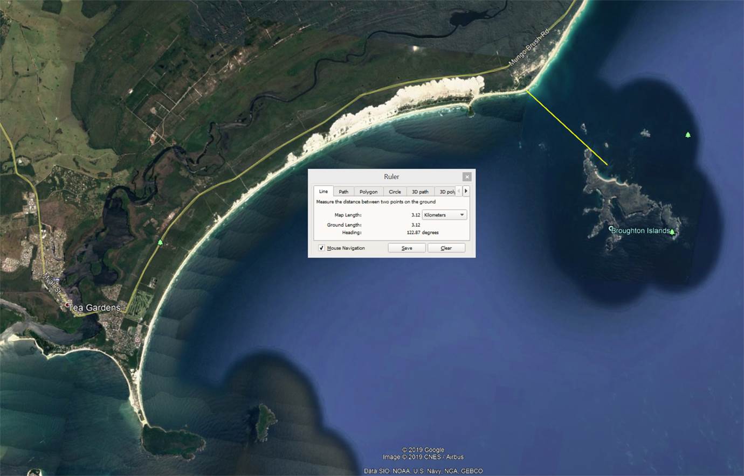Image resolution: width=744 pixels, height=476 pixels.
Task: Click the circular Broughton Islands place marker
Action: point(611,229)
